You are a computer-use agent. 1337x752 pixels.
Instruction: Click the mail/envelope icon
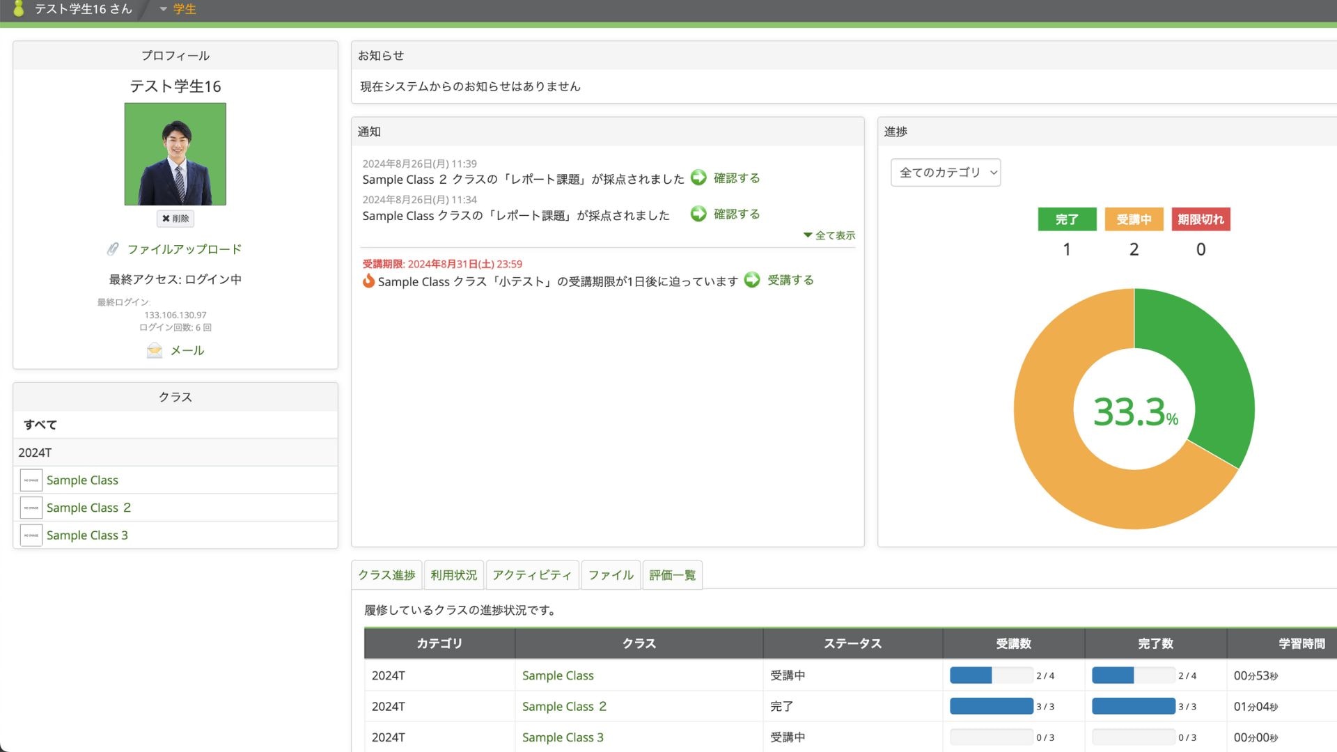point(155,350)
